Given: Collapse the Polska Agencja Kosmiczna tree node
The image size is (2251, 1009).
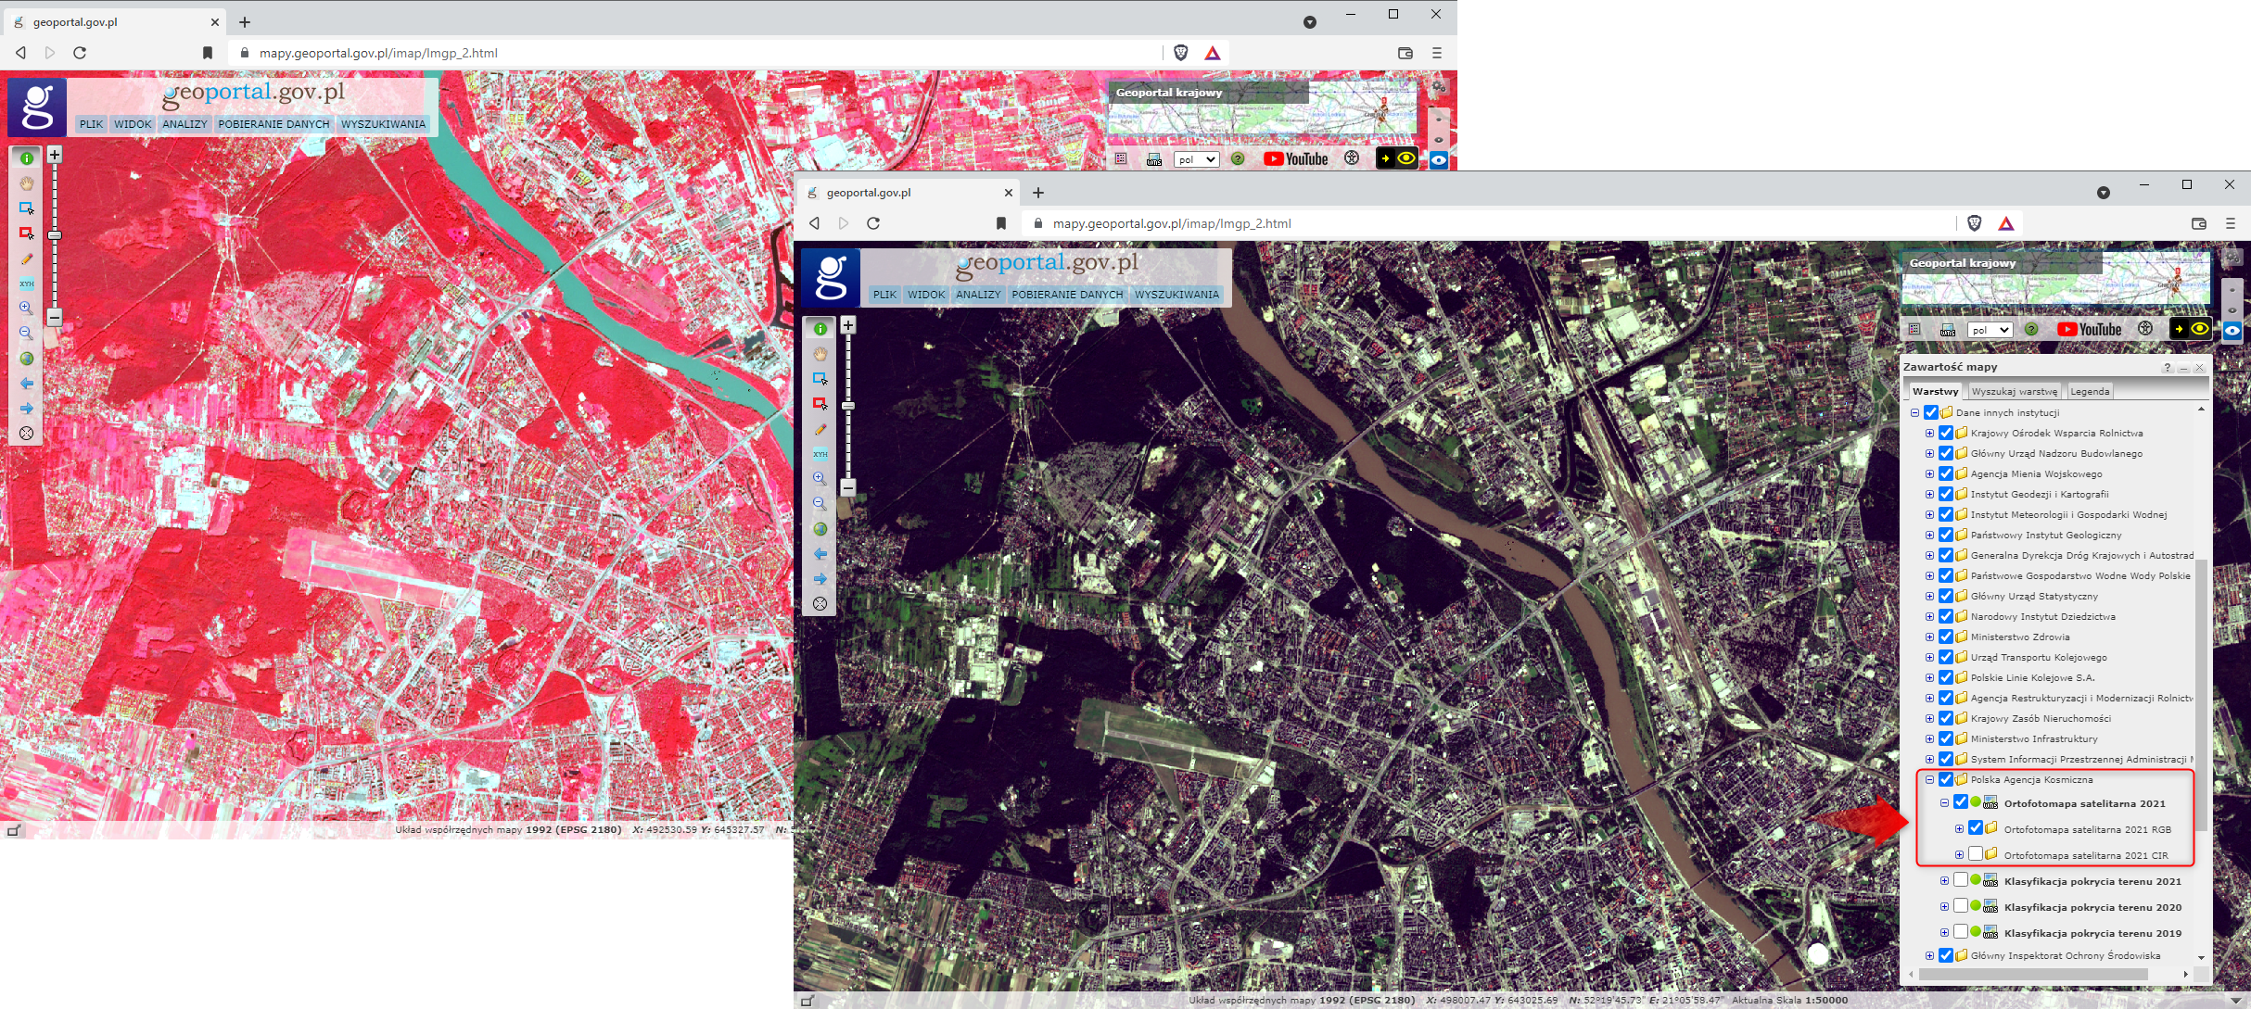Looking at the screenshot, I should click(x=1929, y=779).
